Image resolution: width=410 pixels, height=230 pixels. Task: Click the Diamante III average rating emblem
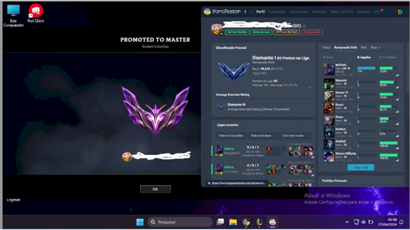221,106
